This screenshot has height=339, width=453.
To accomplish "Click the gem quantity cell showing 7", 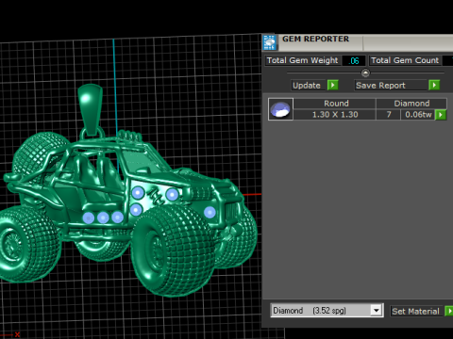I will [389, 115].
